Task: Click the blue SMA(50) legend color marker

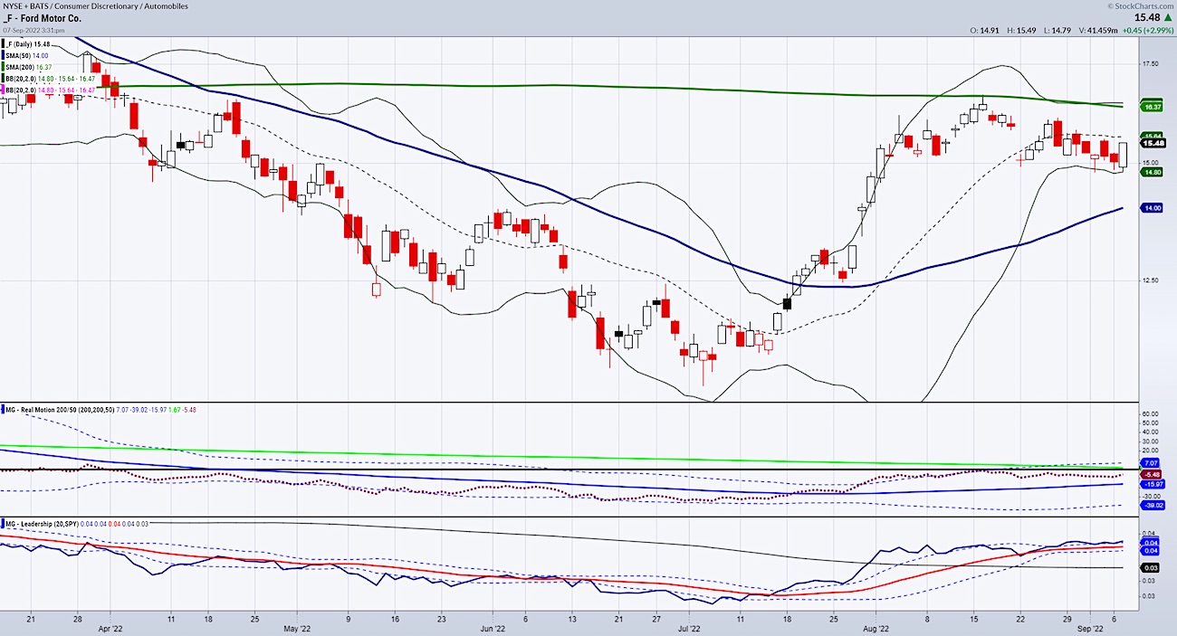Action: click(x=4, y=54)
